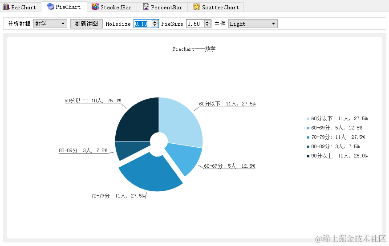Decrease PieSize with down arrow

click(207, 26)
